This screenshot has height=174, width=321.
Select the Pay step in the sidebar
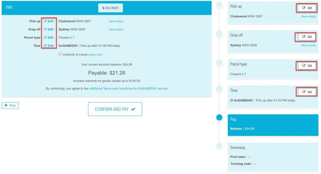[x=273, y=125]
